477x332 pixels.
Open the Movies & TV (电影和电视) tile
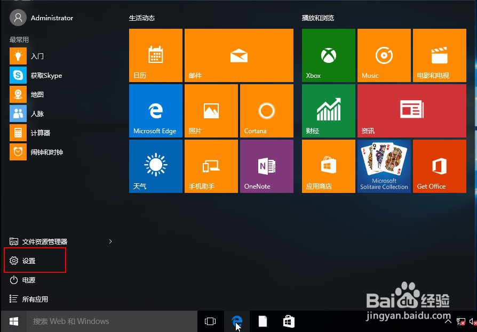(x=440, y=55)
